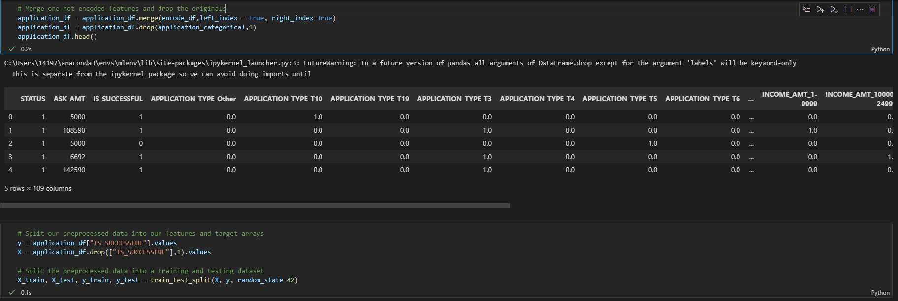Click the row index label 4
Viewport: 898px width, 301px height.
point(10,170)
